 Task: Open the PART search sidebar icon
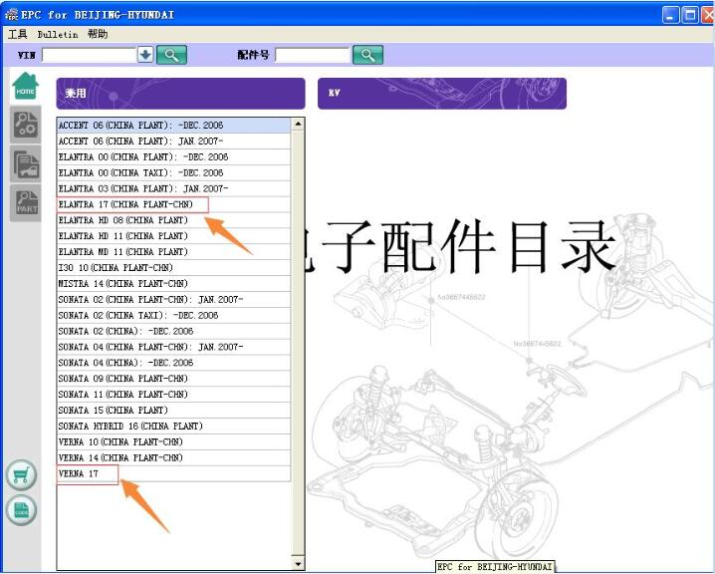pyautogui.click(x=26, y=203)
